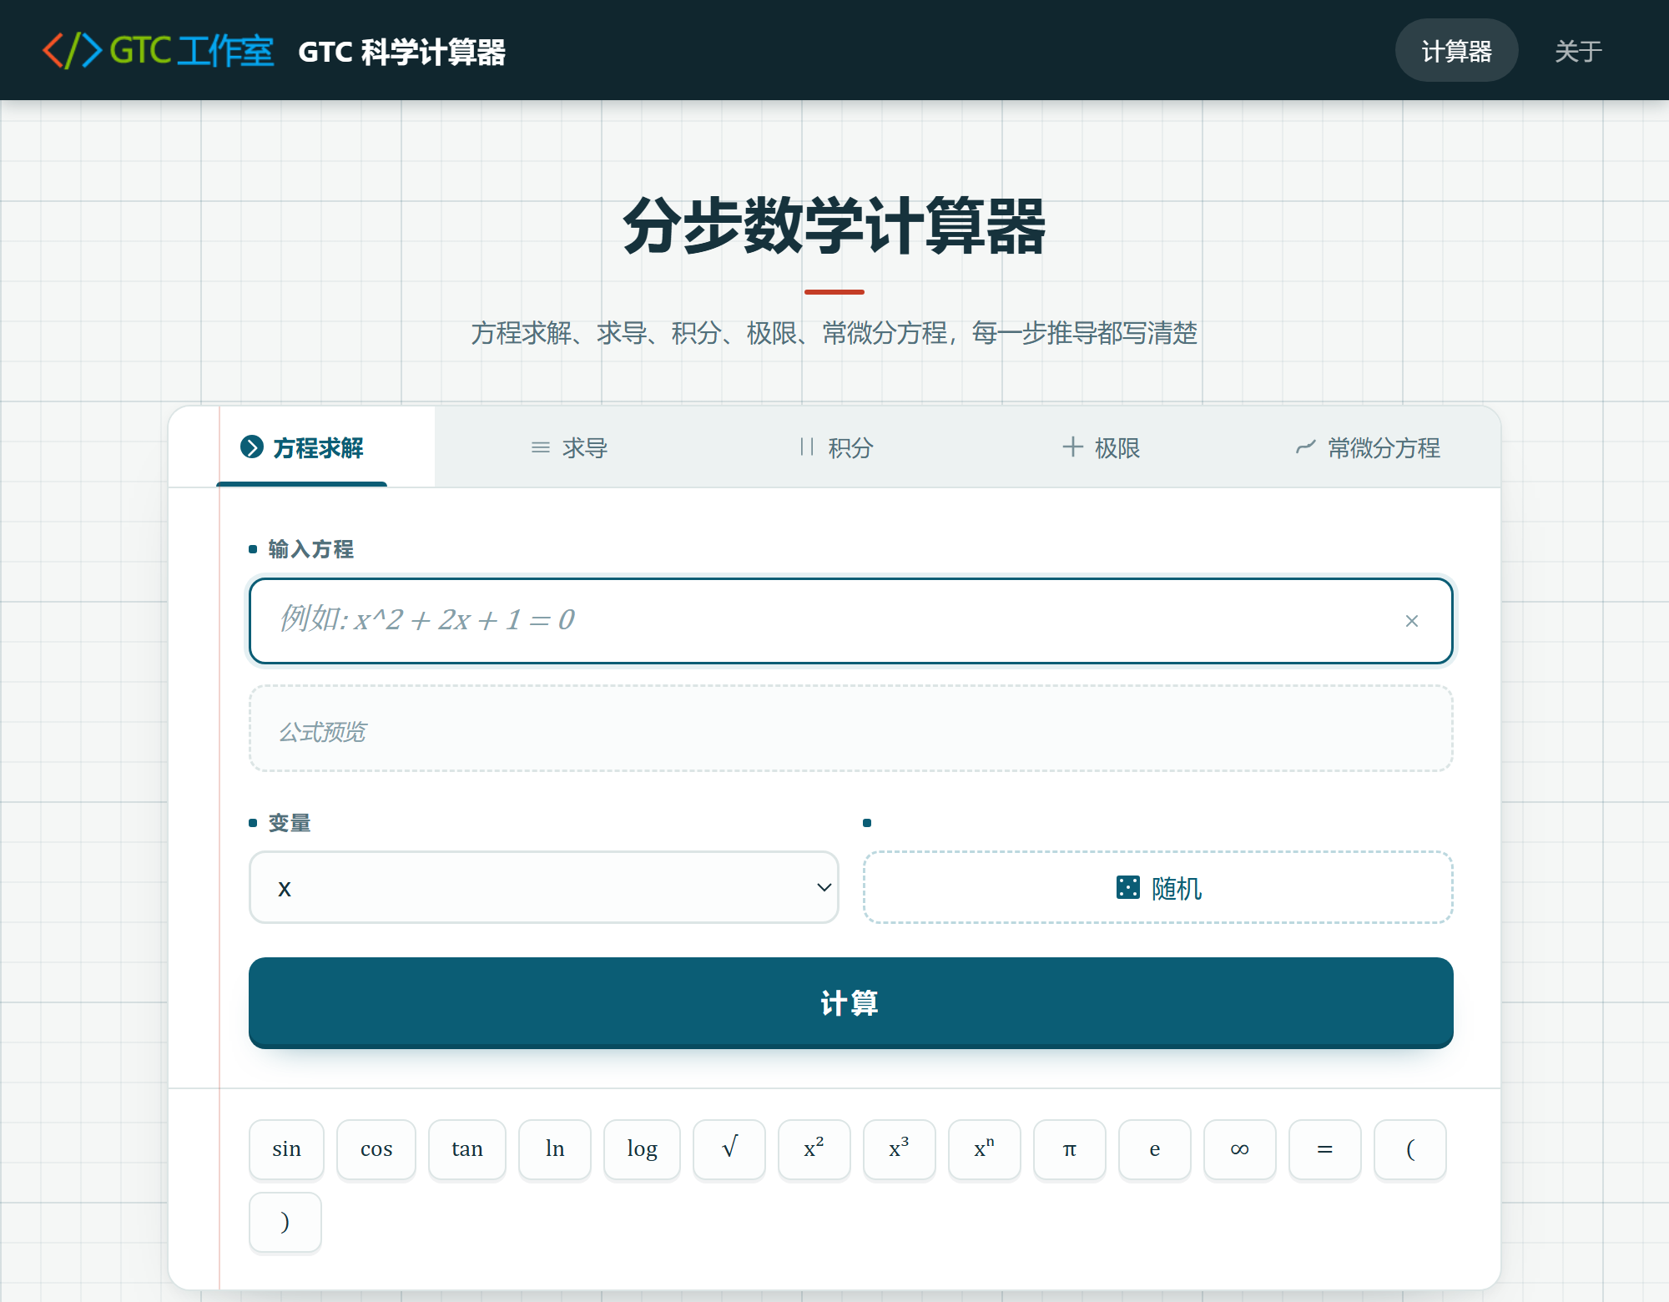
Task: Insert the x to the n key
Action: click(985, 1149)
